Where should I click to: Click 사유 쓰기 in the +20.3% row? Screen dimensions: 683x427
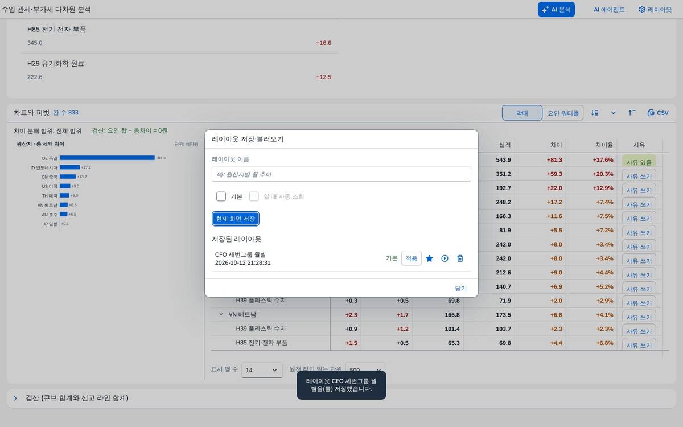click(639, 175)
